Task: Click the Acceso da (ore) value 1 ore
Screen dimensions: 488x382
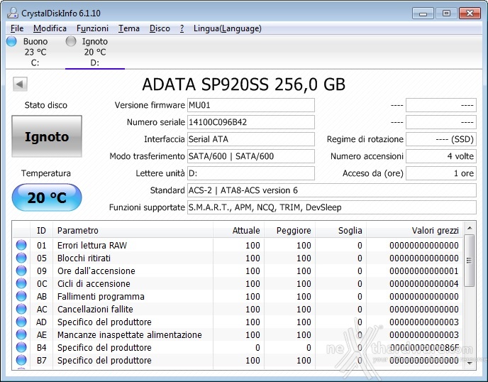Action: click(x=441, y=173)
